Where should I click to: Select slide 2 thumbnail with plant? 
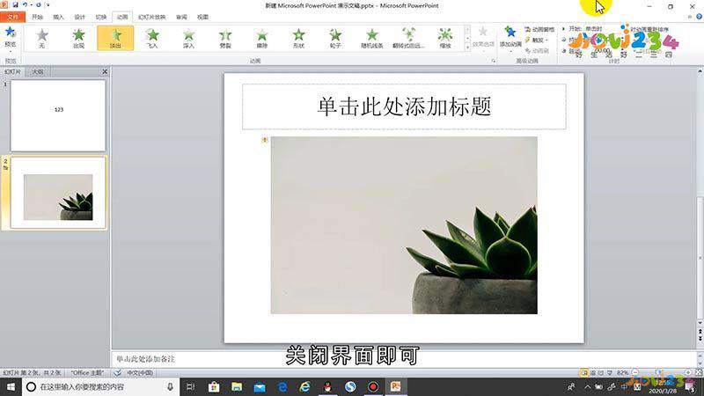[x=58, y=193]
